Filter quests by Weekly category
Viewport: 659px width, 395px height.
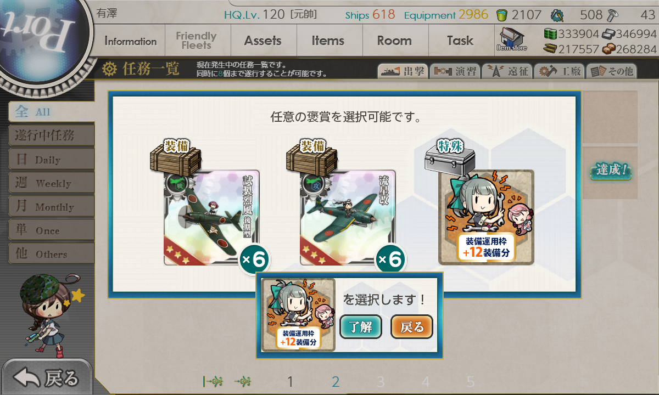[52, 183]
